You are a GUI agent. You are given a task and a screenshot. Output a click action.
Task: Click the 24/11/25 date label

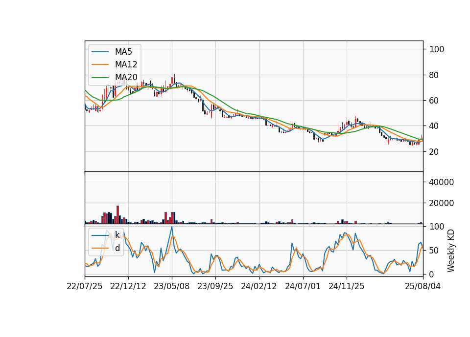click(347, 286)
